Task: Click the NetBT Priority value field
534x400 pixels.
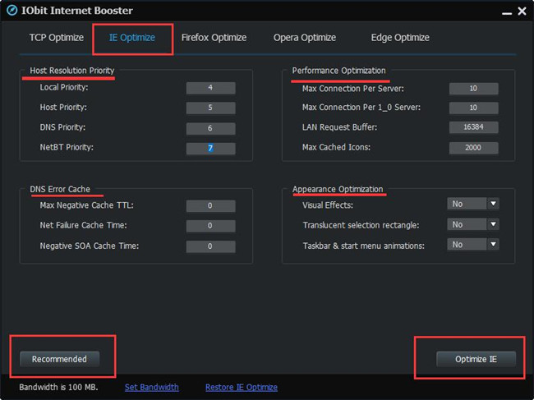Action: coord(210,149)
